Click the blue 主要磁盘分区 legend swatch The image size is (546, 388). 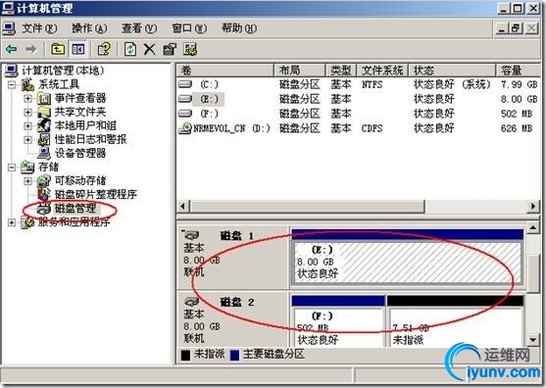(234, 355)
